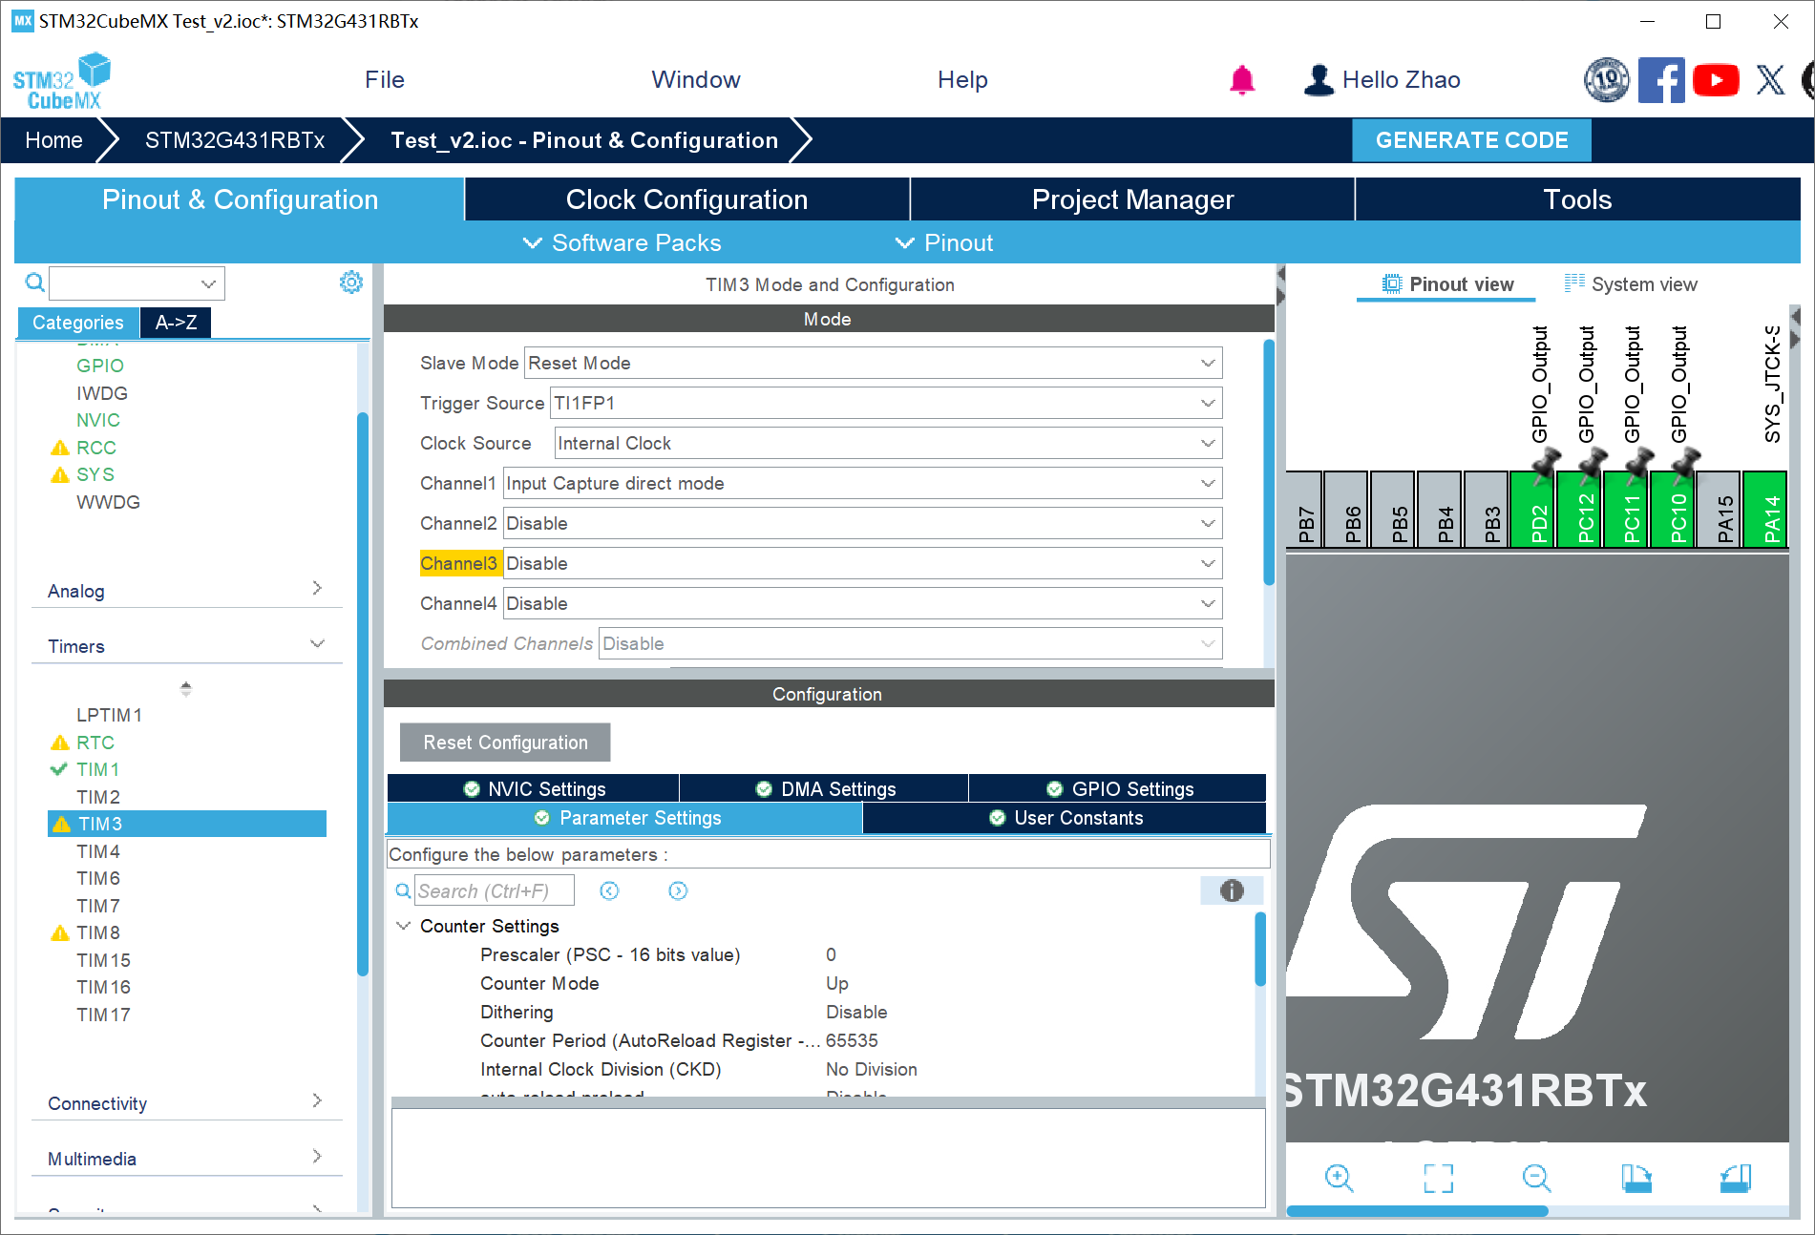Click the info icon in Parameter Settings
1815x1235 pixels.
coord(1232,890)
